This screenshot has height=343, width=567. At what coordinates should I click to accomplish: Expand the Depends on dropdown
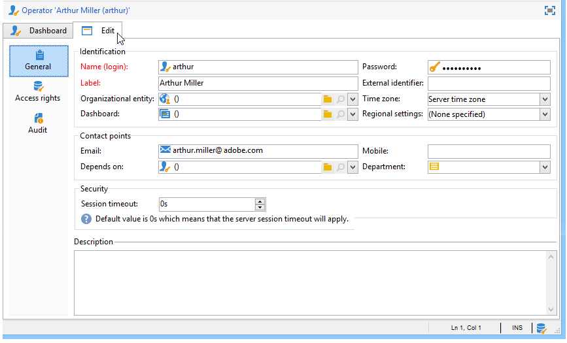[352, 167]
